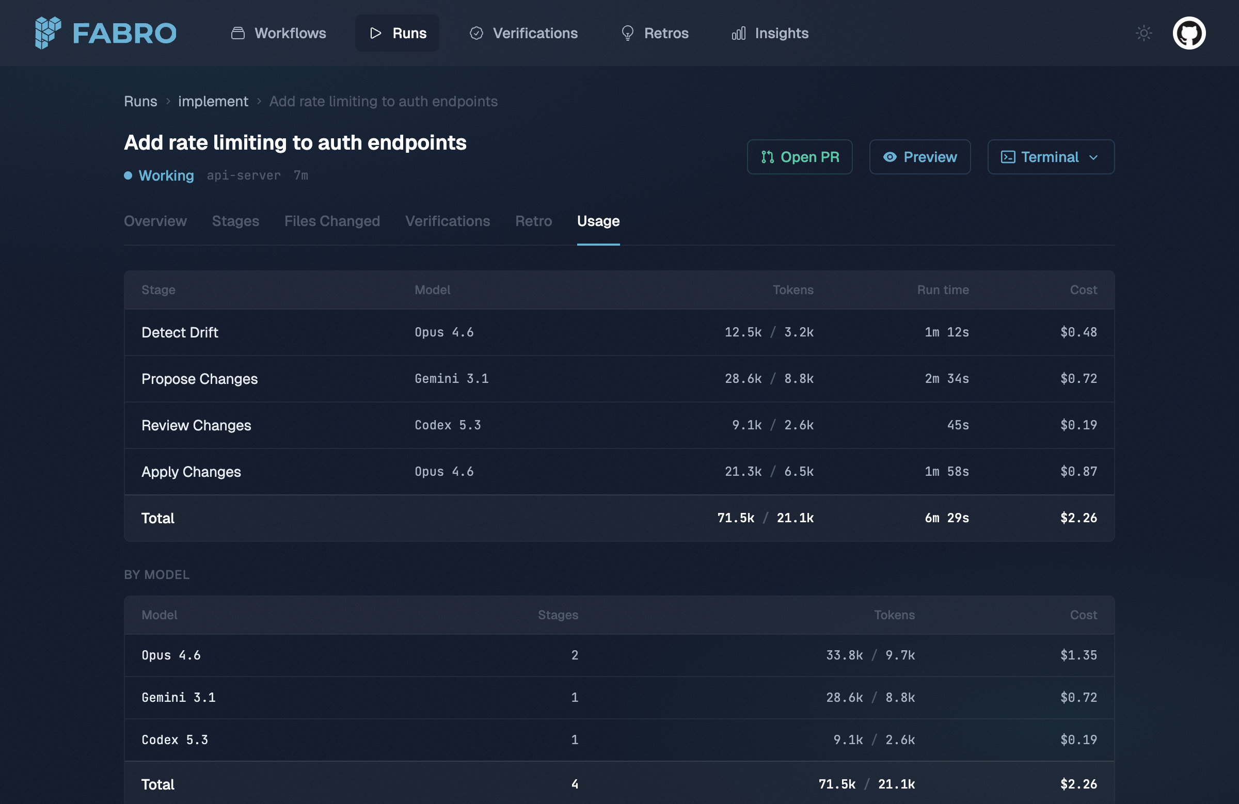Image resolution: width=1239 pixels, height=804 pixels.
Task: Open Retros via the lightbulb icon
Action: (x=627, y=33)
